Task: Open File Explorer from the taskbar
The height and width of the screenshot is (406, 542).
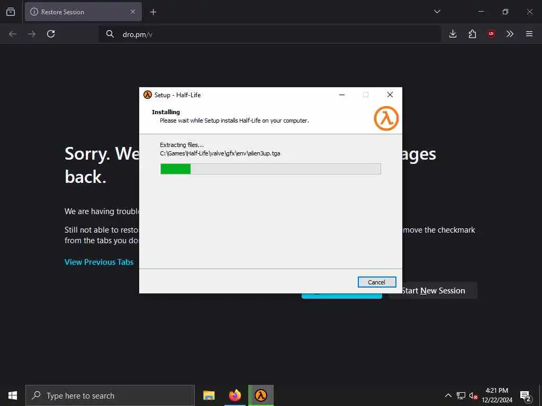Action: click(x=209, y=395)
